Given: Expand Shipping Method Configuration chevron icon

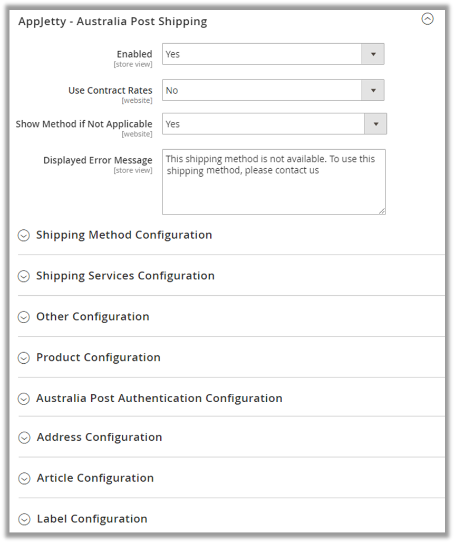Looking at the screenshot, I should coord(24,235).
